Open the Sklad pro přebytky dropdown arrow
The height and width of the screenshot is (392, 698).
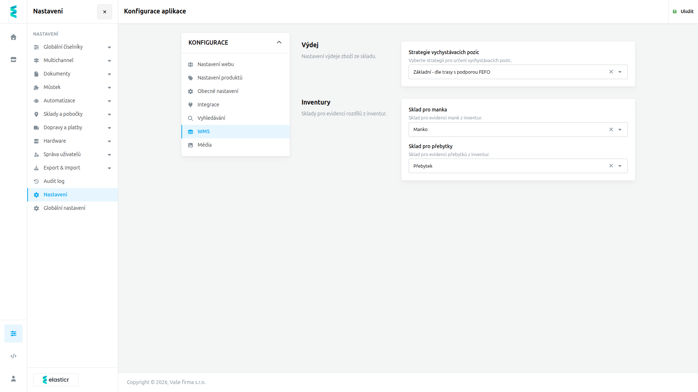620,166
